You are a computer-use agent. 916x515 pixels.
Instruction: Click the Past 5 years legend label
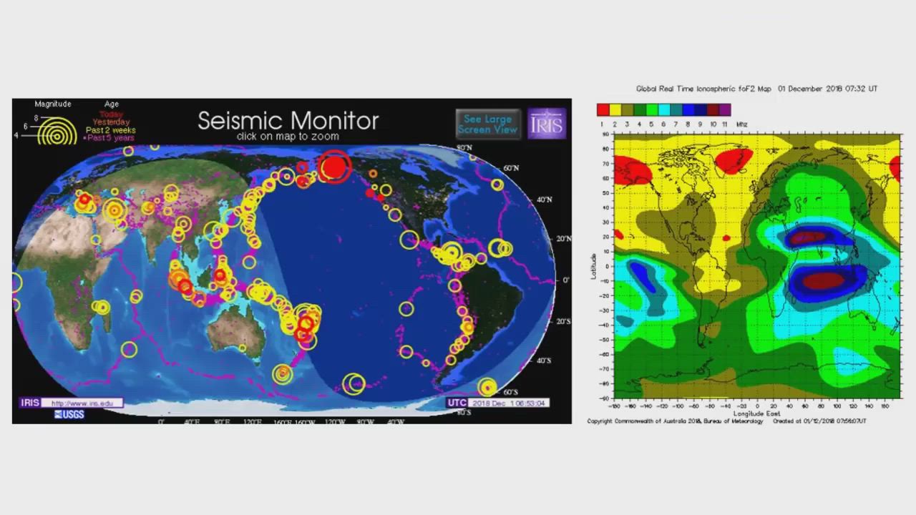click(x=109, y=138)
